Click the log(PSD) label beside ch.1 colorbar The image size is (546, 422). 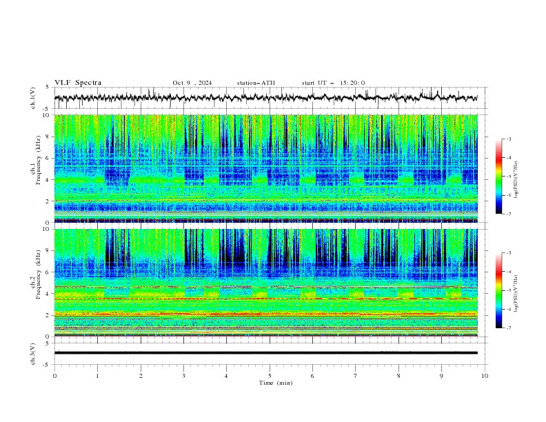[x=516, y=180]
